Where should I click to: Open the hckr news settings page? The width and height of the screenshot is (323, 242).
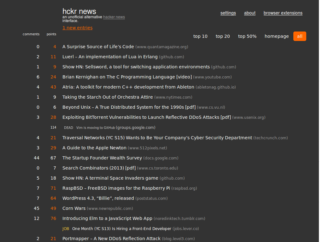point(228,13)
